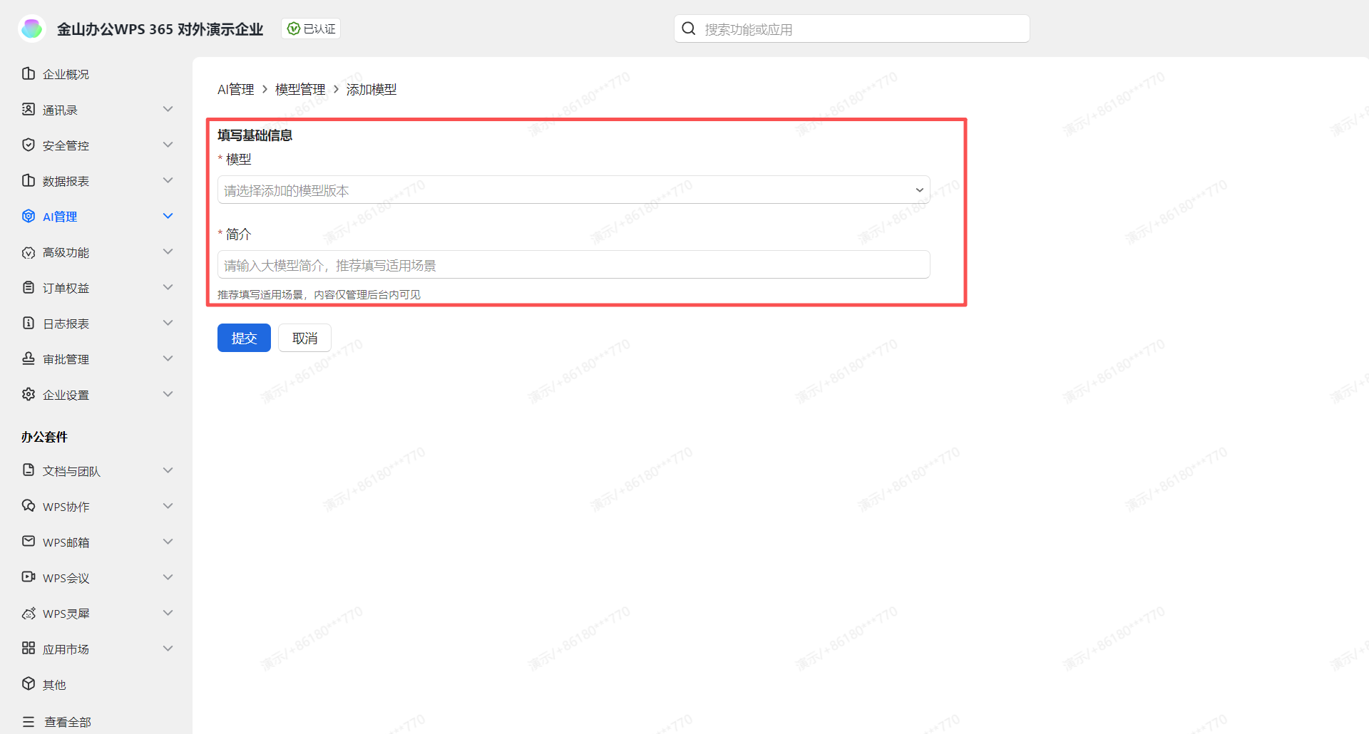Screen dimensions: 1369x734
Task: Click the search magnifier icon
Action: 689,29
